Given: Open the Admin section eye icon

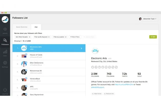Looking at the screenshot, I should point(5,29).
